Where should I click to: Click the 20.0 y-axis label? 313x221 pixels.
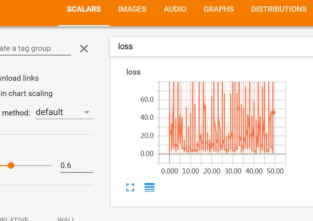click(x=147, y=136)
